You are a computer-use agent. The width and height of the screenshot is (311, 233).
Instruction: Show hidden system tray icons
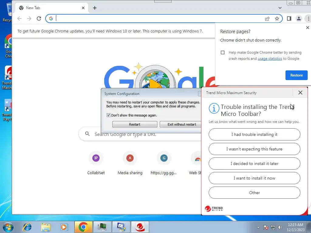258,227
